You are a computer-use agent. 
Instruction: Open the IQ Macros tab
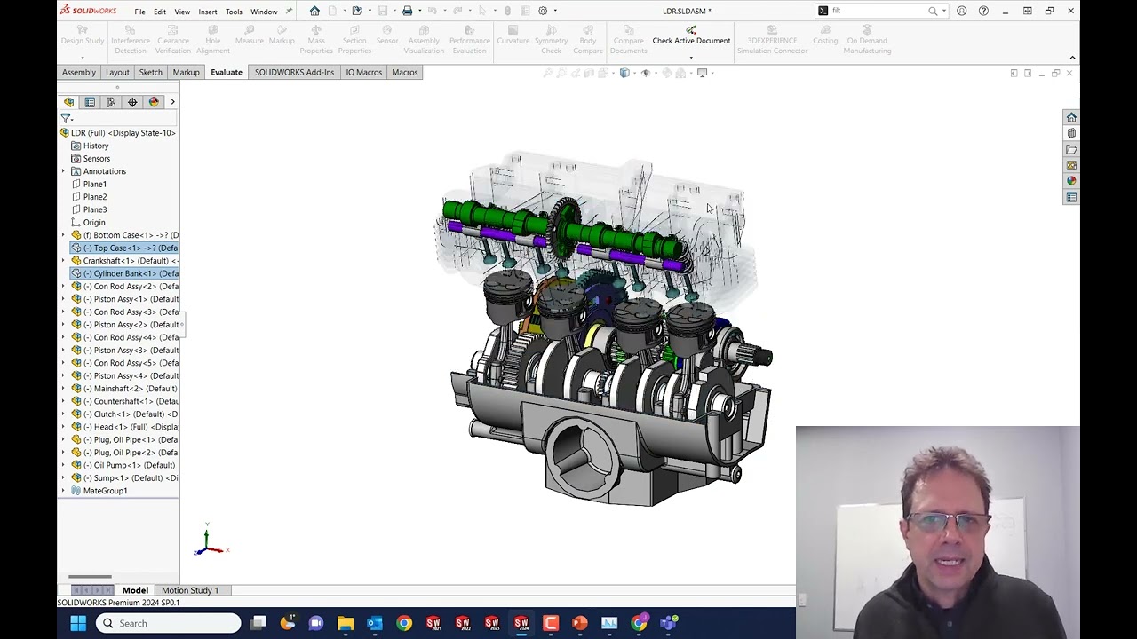[x=363, y=72]
